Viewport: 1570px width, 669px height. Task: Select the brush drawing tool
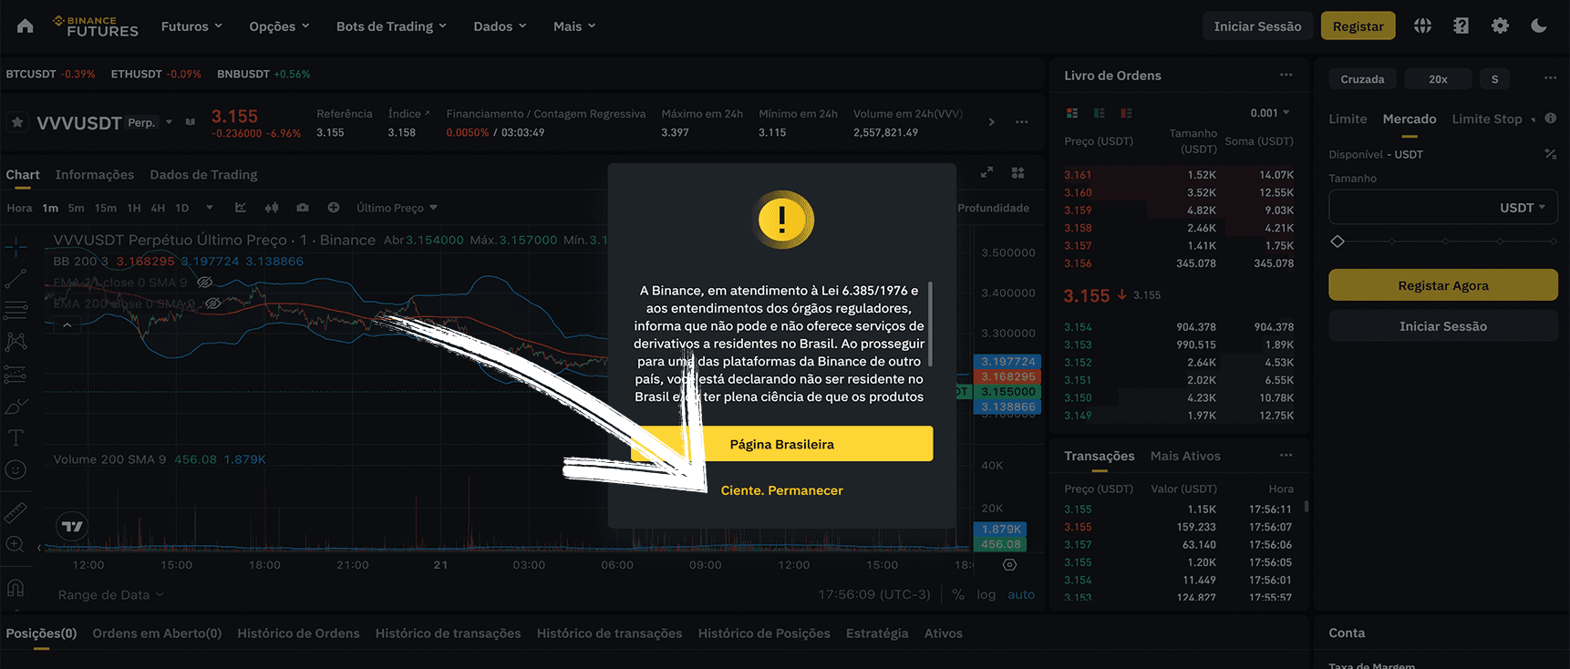coord(15,406)
